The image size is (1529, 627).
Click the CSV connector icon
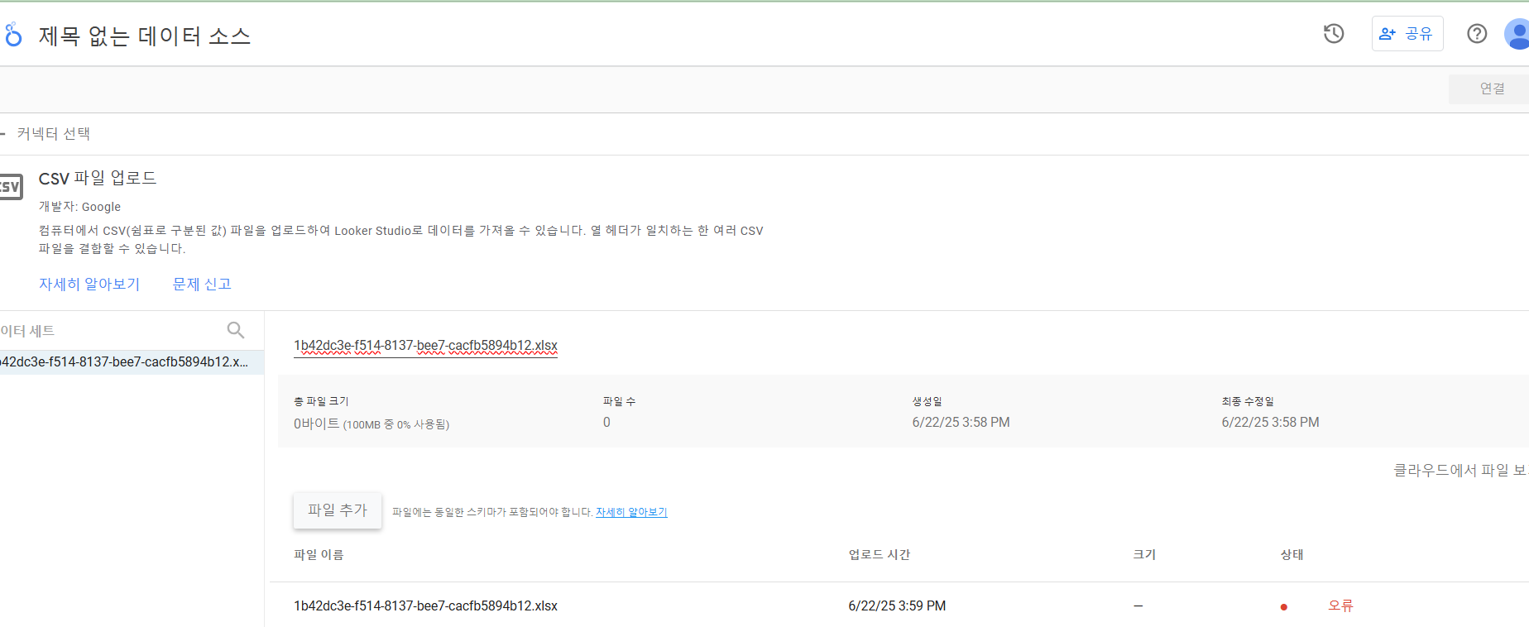[11, 187]
